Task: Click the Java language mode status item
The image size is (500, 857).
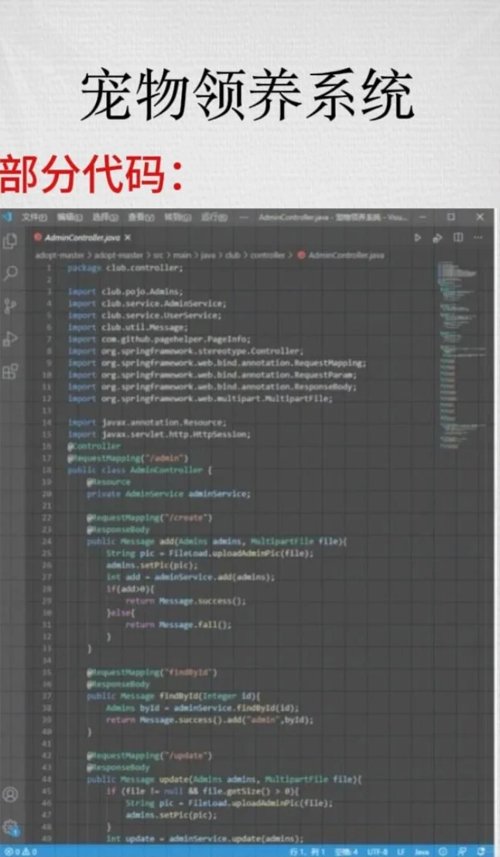Action: click(x=422, y=852)
